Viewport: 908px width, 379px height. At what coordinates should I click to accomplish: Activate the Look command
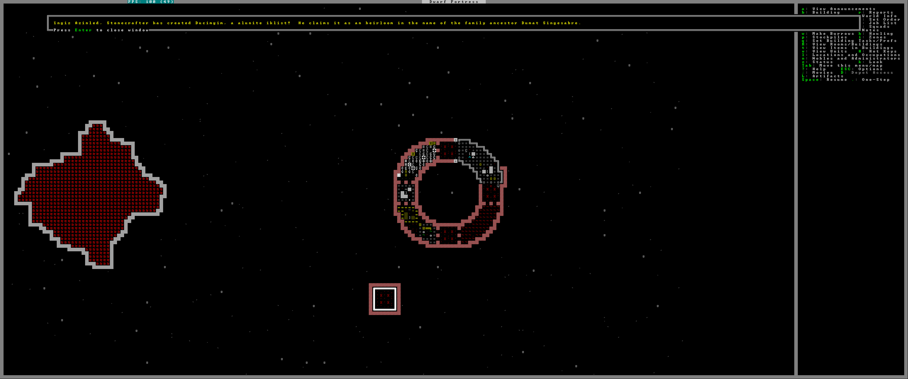(871, 62)
